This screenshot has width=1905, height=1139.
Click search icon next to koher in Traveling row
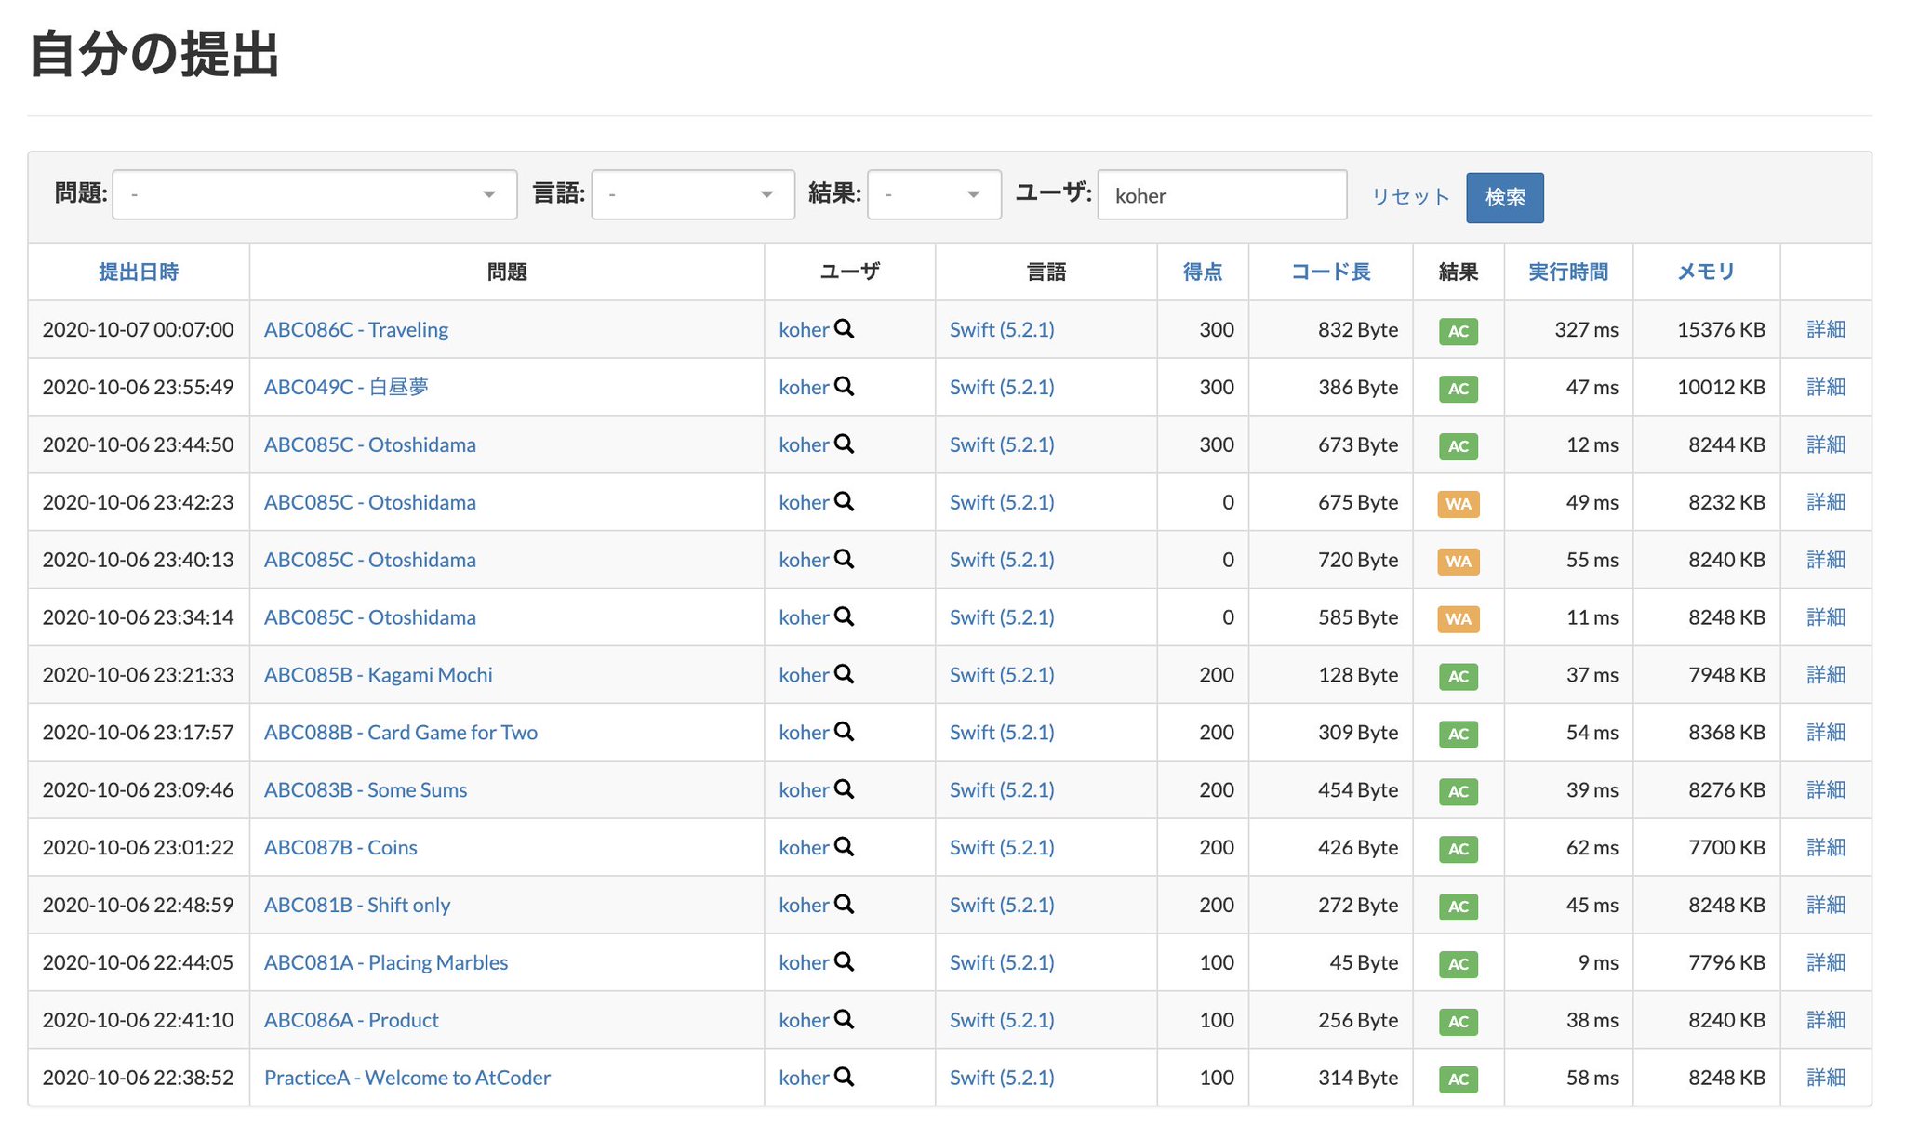844,329
